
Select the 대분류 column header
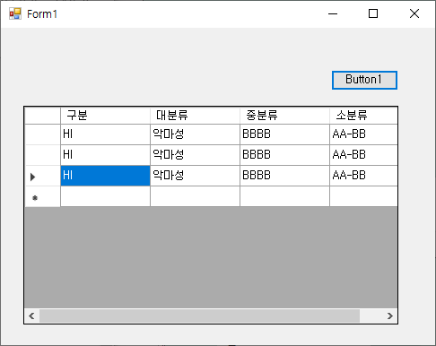point(195,116)
